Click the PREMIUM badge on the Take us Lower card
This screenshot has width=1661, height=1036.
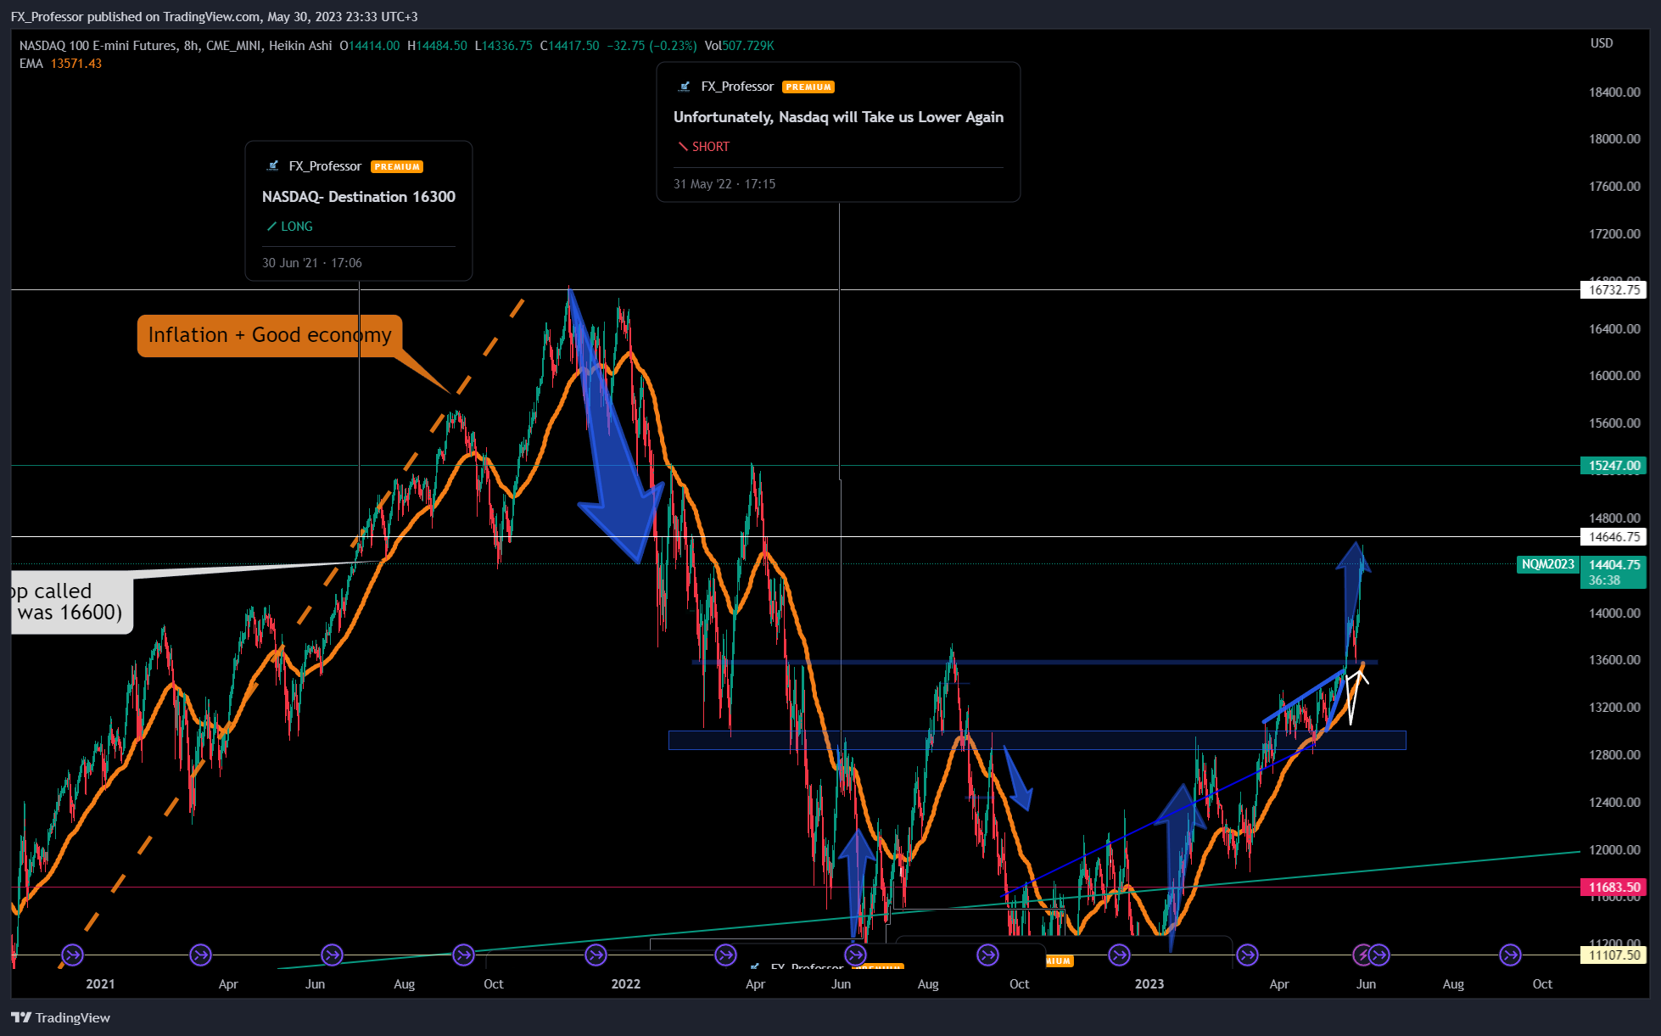[x=808, y=87]
